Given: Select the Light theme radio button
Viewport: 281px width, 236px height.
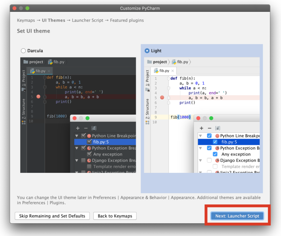Looking at the screenshot, I should point(147,51).
